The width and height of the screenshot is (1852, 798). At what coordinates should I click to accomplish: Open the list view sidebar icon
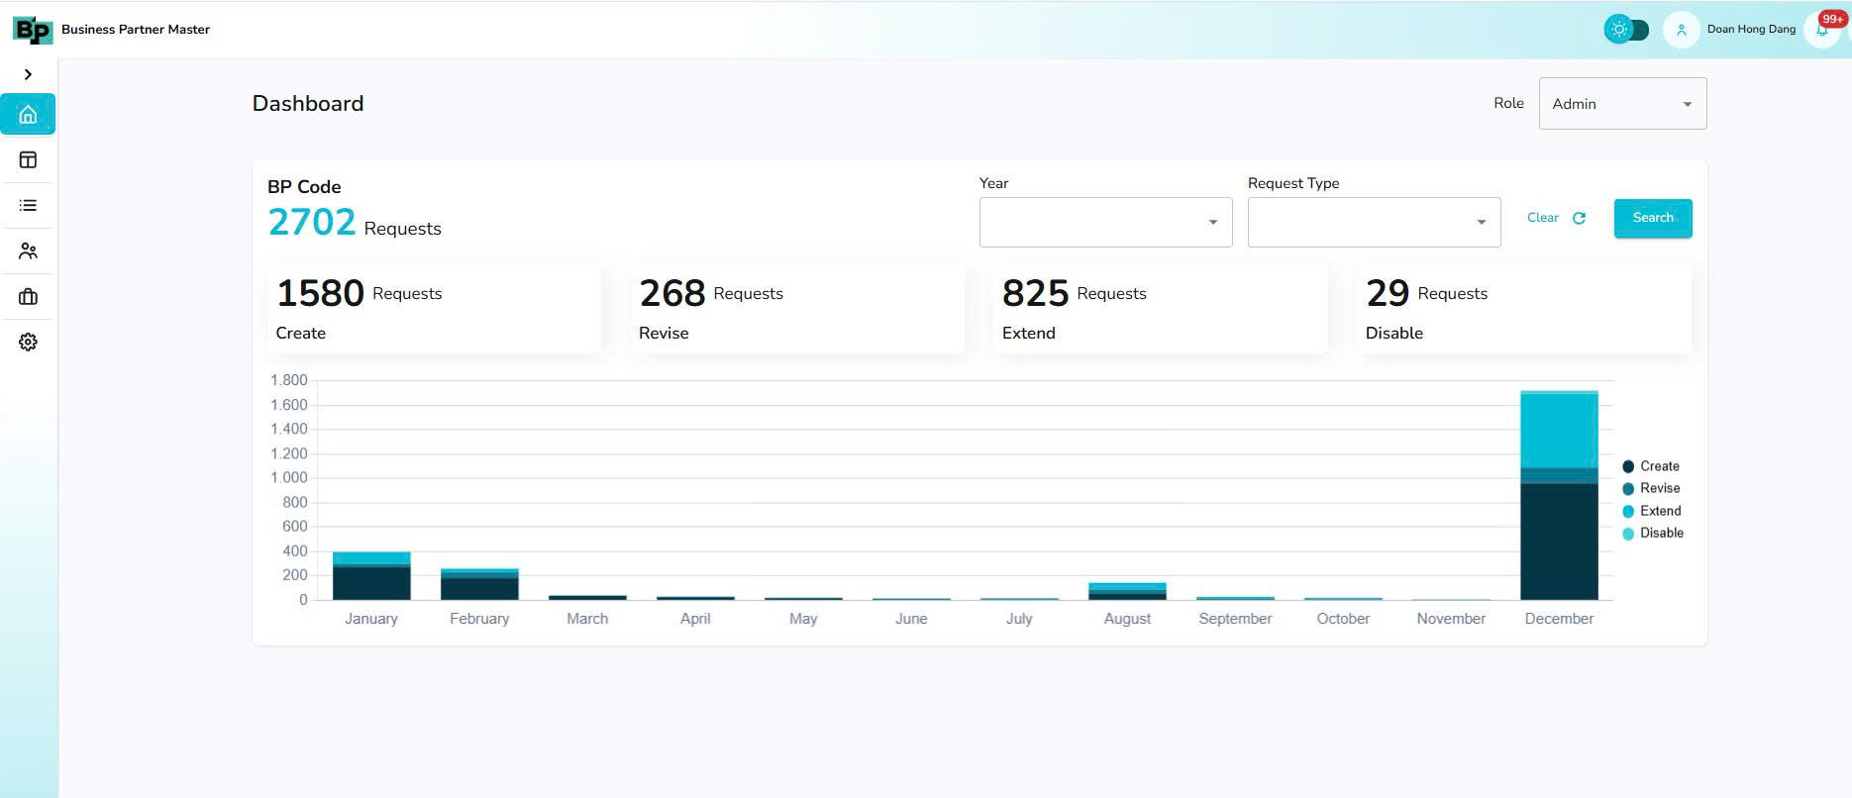[x=28, y=206]
